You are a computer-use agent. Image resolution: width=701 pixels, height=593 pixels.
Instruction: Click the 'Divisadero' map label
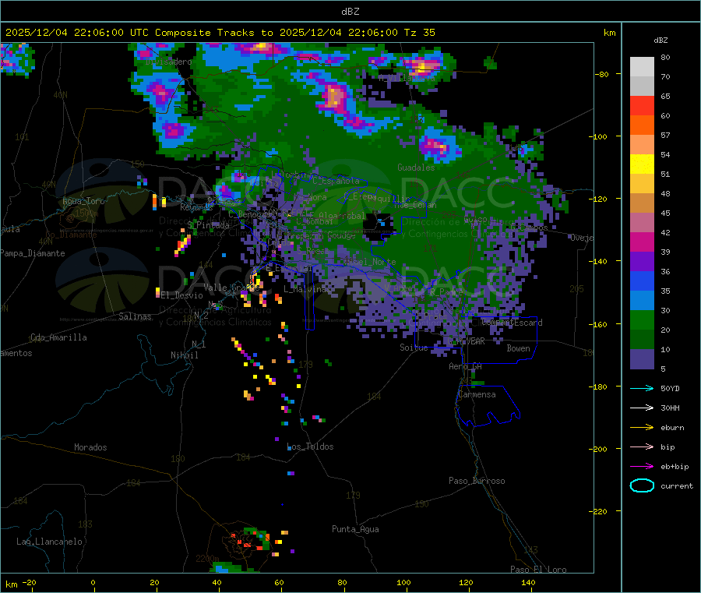[x=168, y=62]
